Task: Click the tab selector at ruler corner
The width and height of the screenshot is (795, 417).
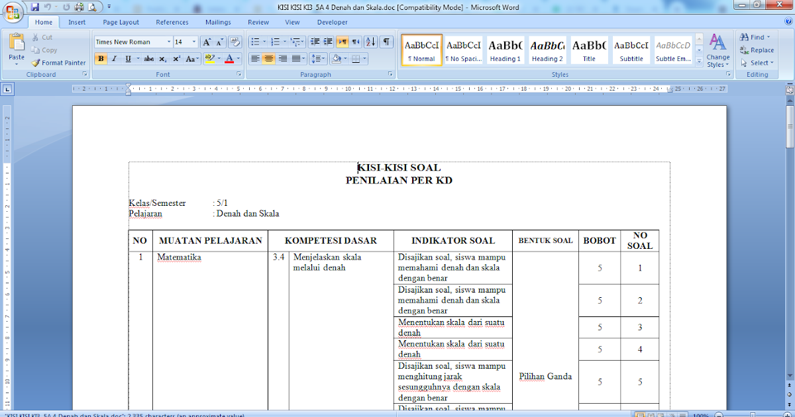Action: (x=7, y=89)
